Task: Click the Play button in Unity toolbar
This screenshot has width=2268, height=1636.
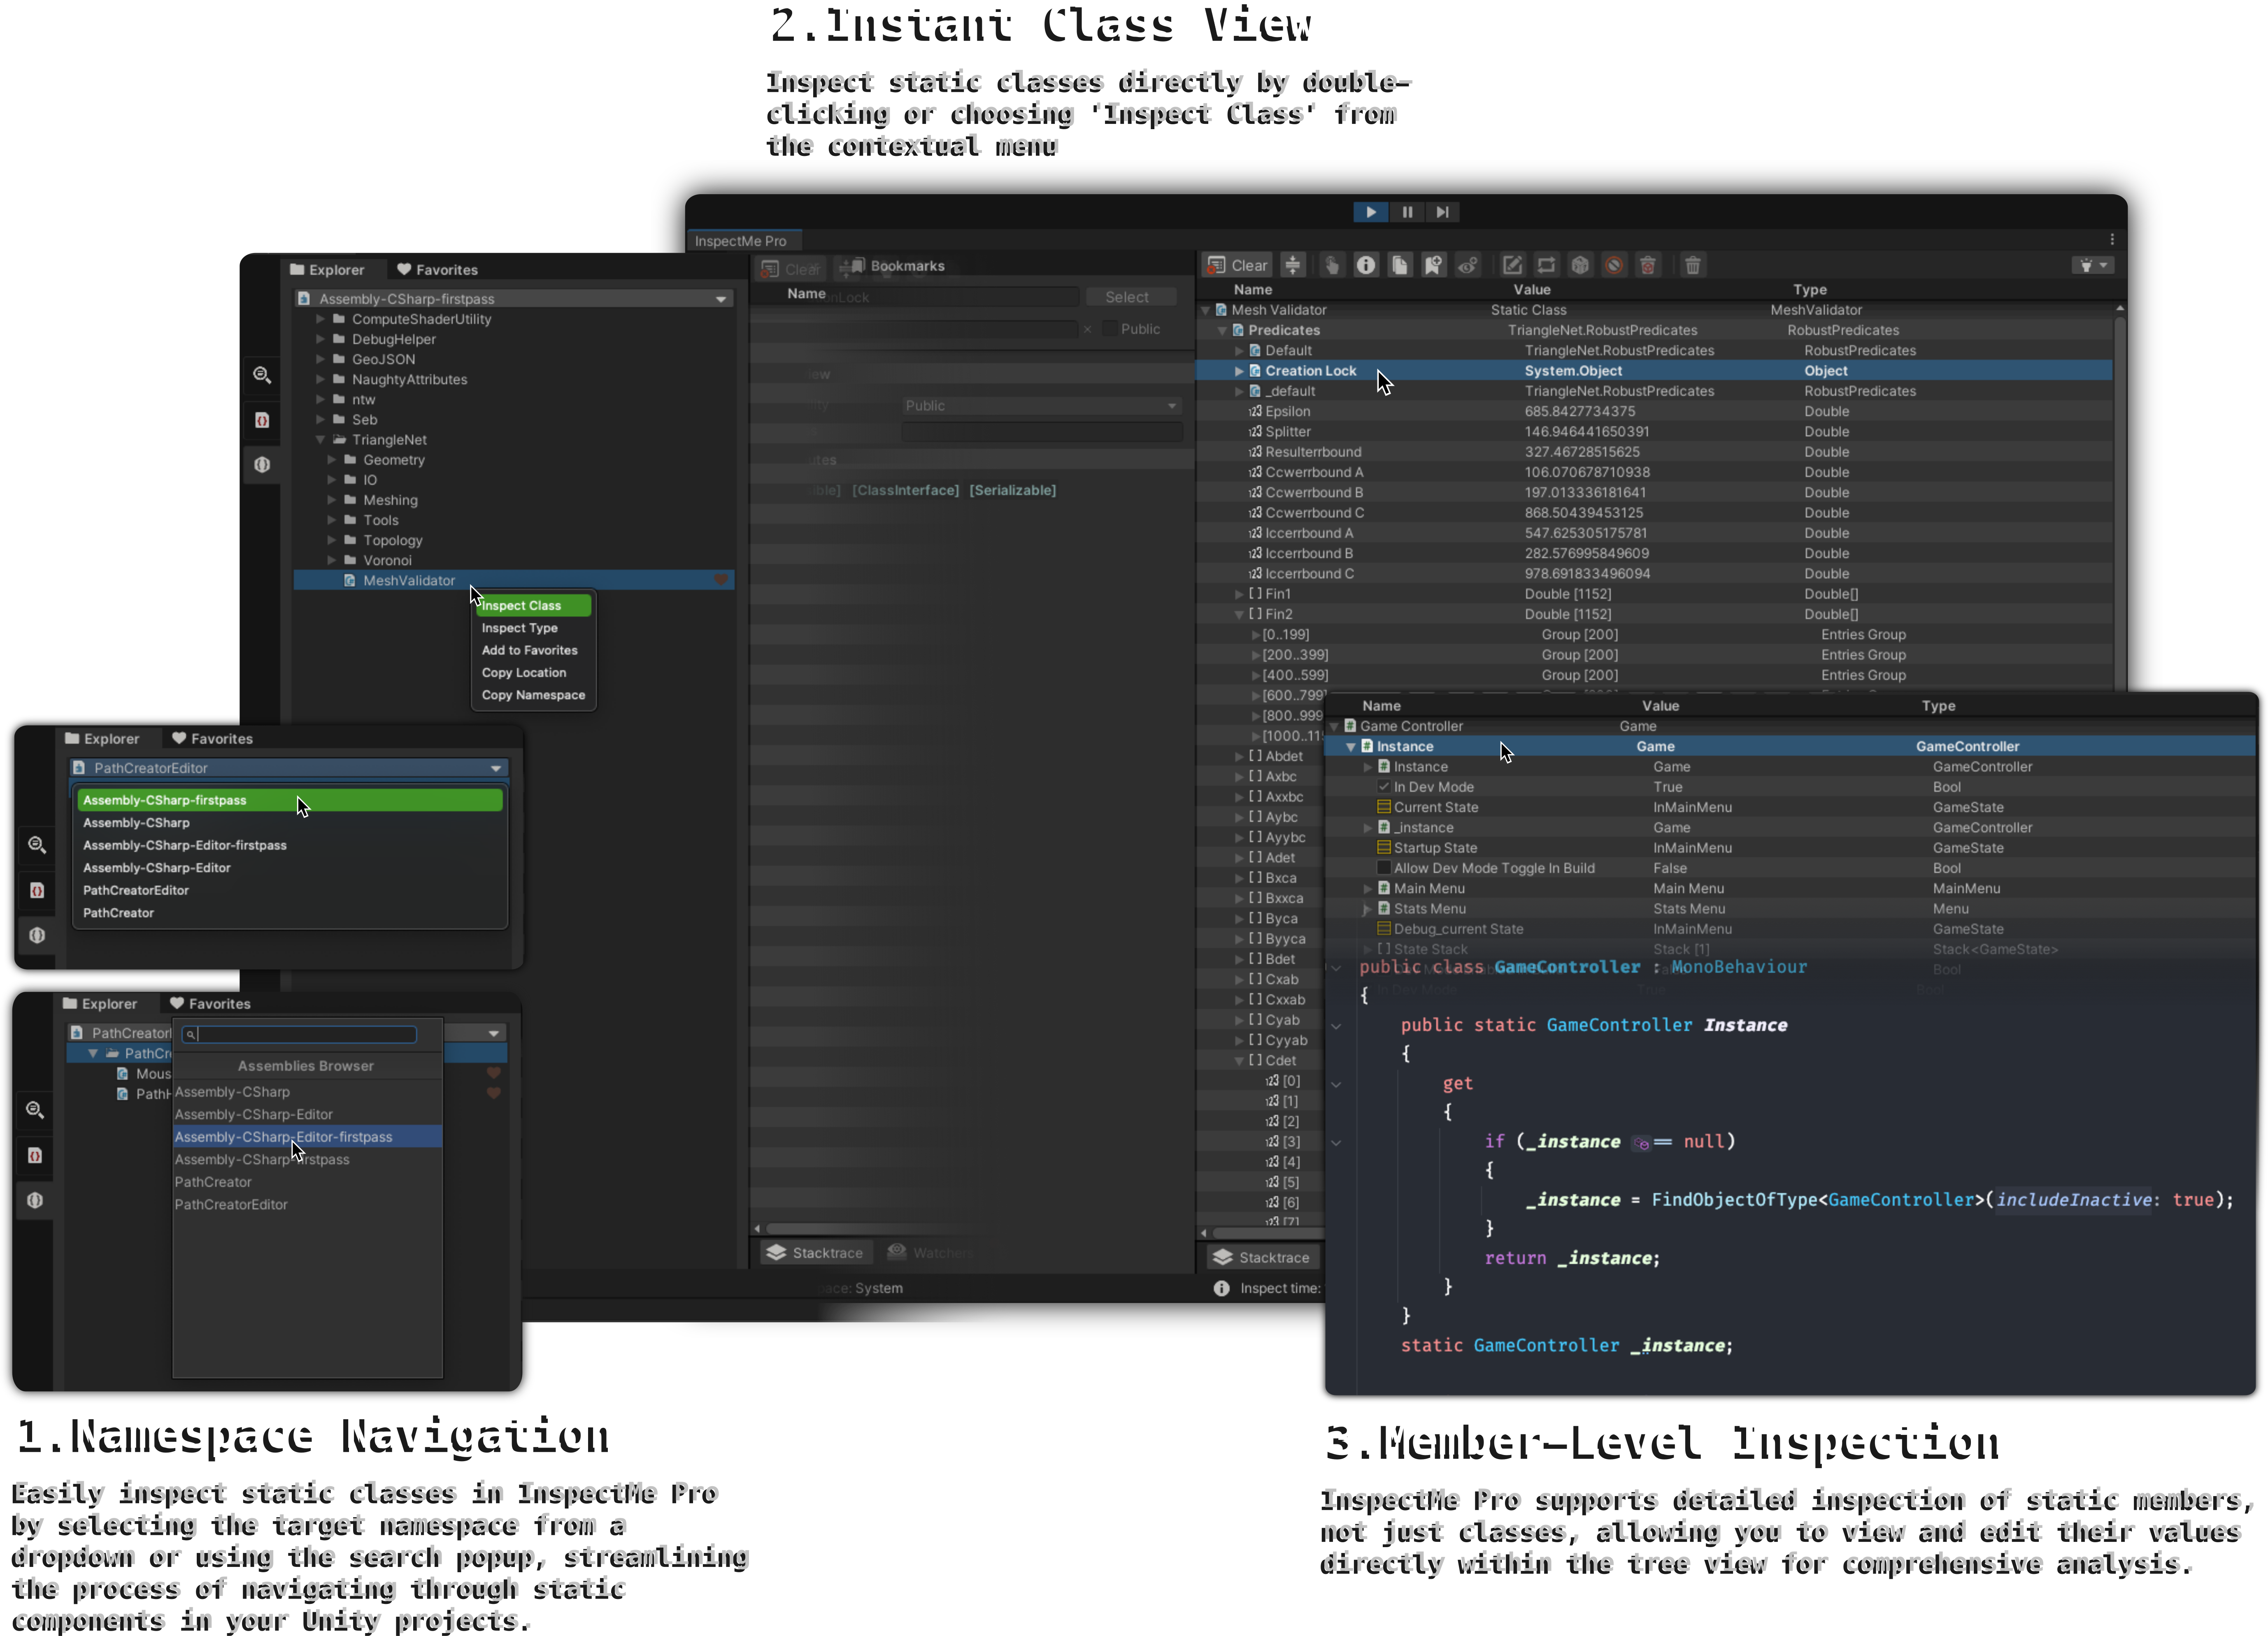Action: tap(1370, 212)
